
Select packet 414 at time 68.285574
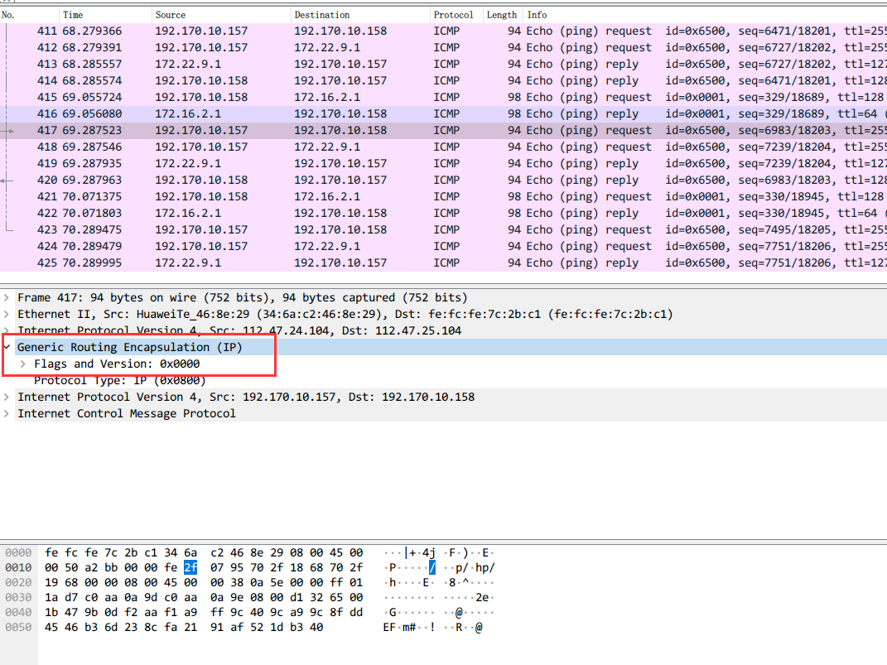tap(444, 81)
